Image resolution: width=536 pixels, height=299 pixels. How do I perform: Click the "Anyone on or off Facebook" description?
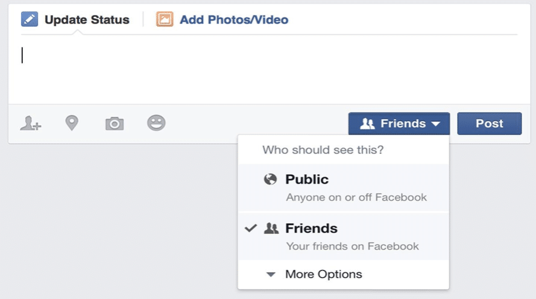(x=356, y=198)
